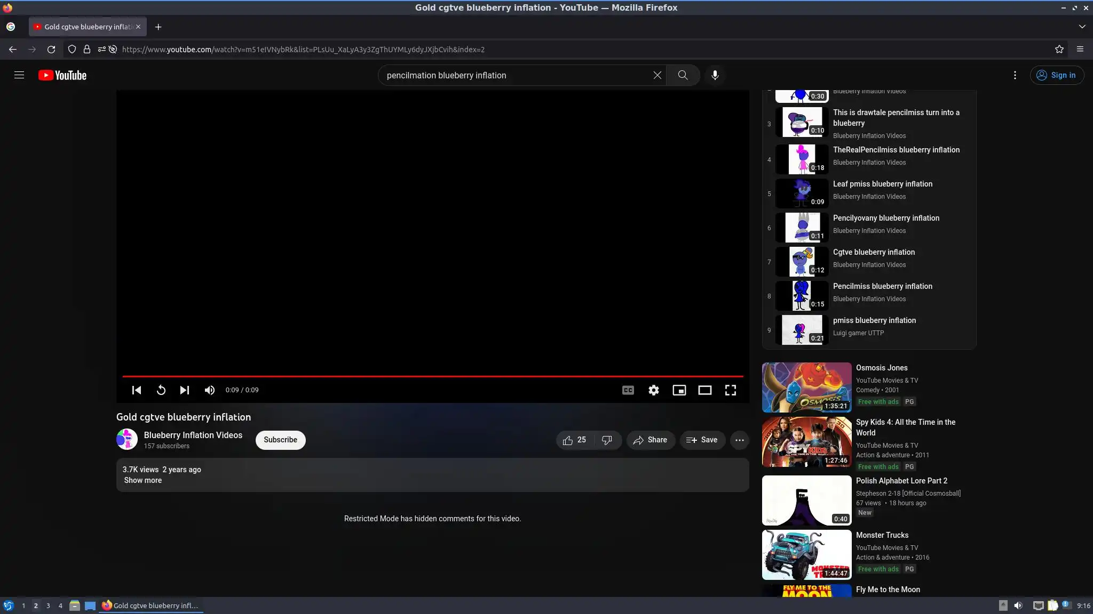Dislike this video
Image resolution: width=1093 pixels, height=614 pixels.
tap(607, 440)
